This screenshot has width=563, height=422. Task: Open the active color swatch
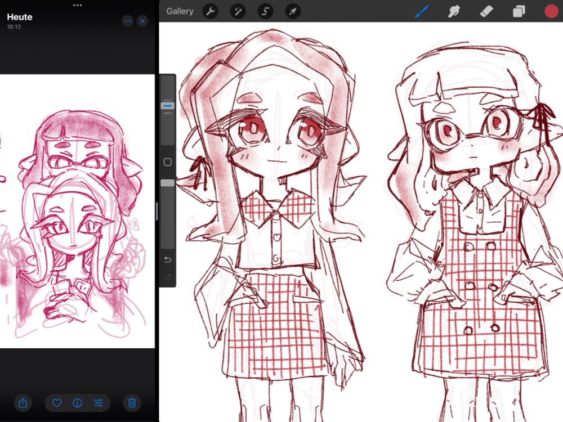tap(551, 11)
